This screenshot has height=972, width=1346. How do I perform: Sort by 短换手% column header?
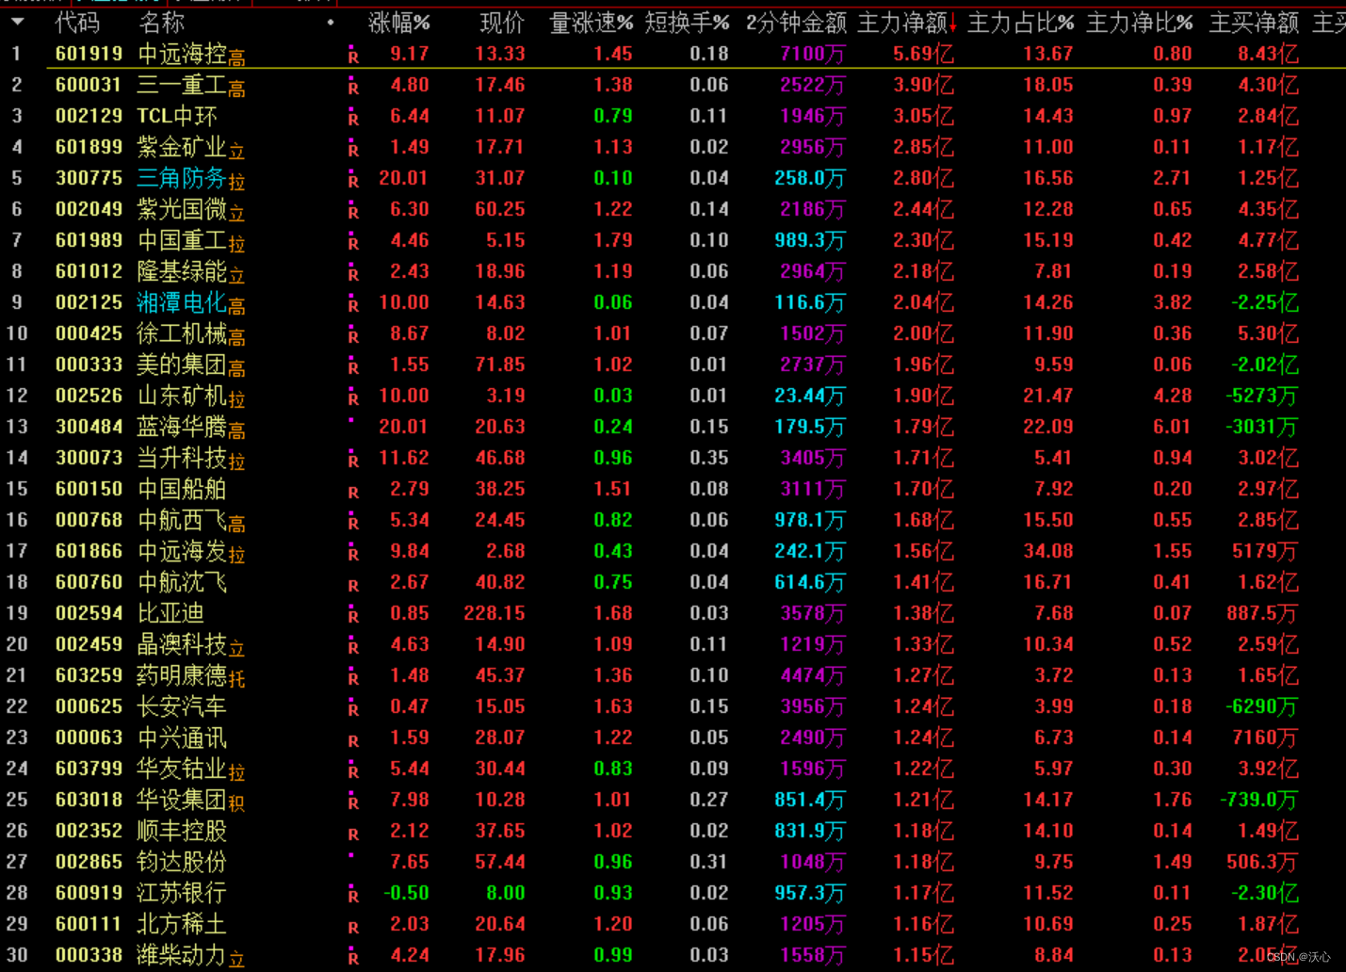point(687,23)
